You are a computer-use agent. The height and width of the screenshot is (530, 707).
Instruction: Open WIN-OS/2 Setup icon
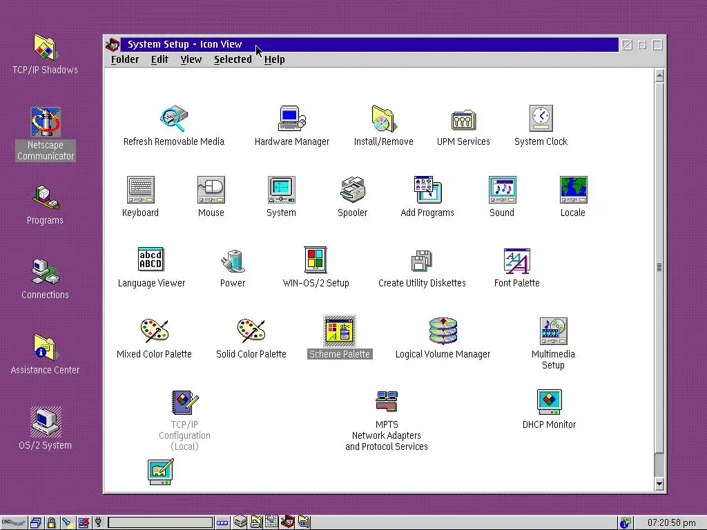click(x=316, y=260)
